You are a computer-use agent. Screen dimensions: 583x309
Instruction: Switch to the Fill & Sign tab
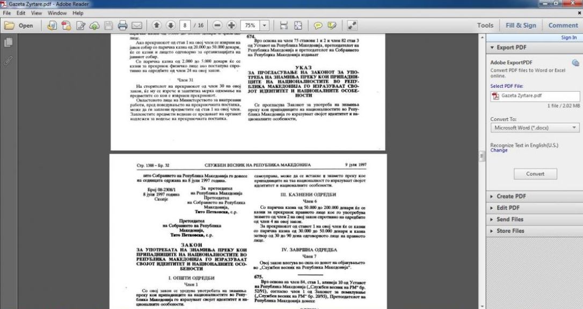point(521,25)
